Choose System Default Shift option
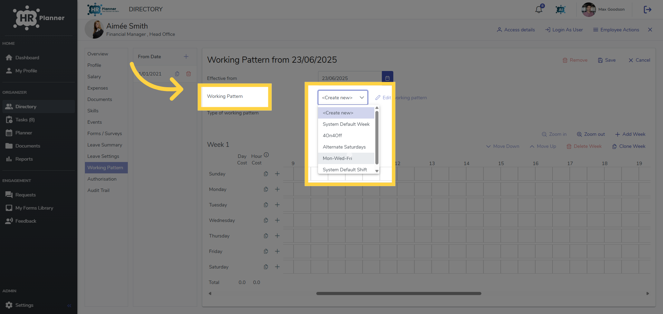This screenshot has width=663, height=314. [346, 170]
